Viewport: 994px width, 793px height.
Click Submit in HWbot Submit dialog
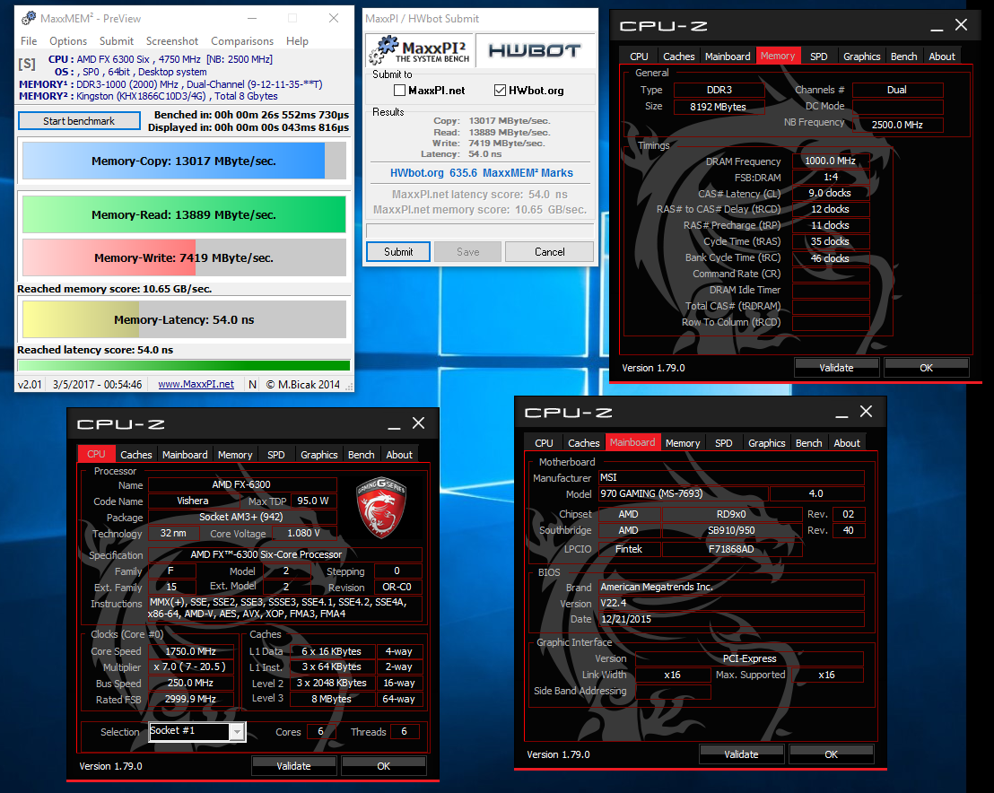pos(398,252)
